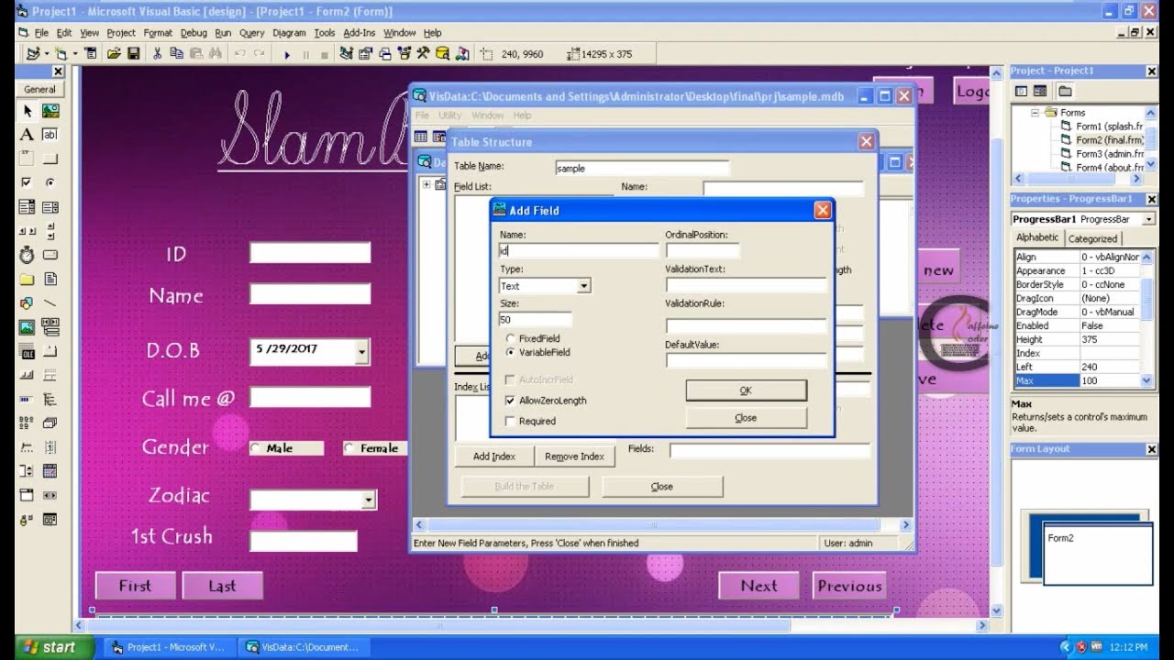
Task: Select the CheckBox control in the toolbox
Action: [x=28, y=182]
